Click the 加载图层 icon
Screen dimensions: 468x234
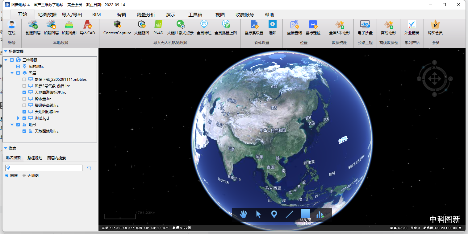(x=51, y=25)
